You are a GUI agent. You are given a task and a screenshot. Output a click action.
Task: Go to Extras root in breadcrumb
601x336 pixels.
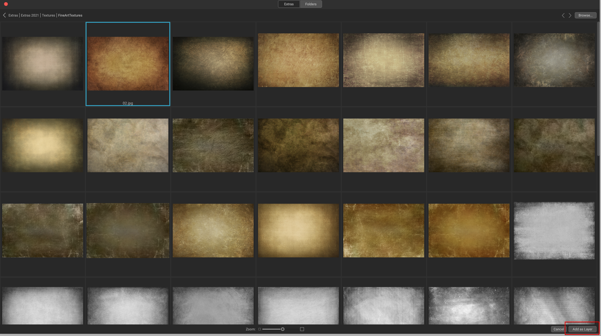pyautogui.click(x=13, y=15)
